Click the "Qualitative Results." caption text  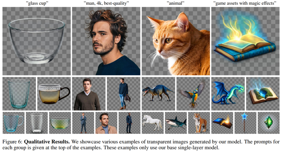tap(47, 142)
